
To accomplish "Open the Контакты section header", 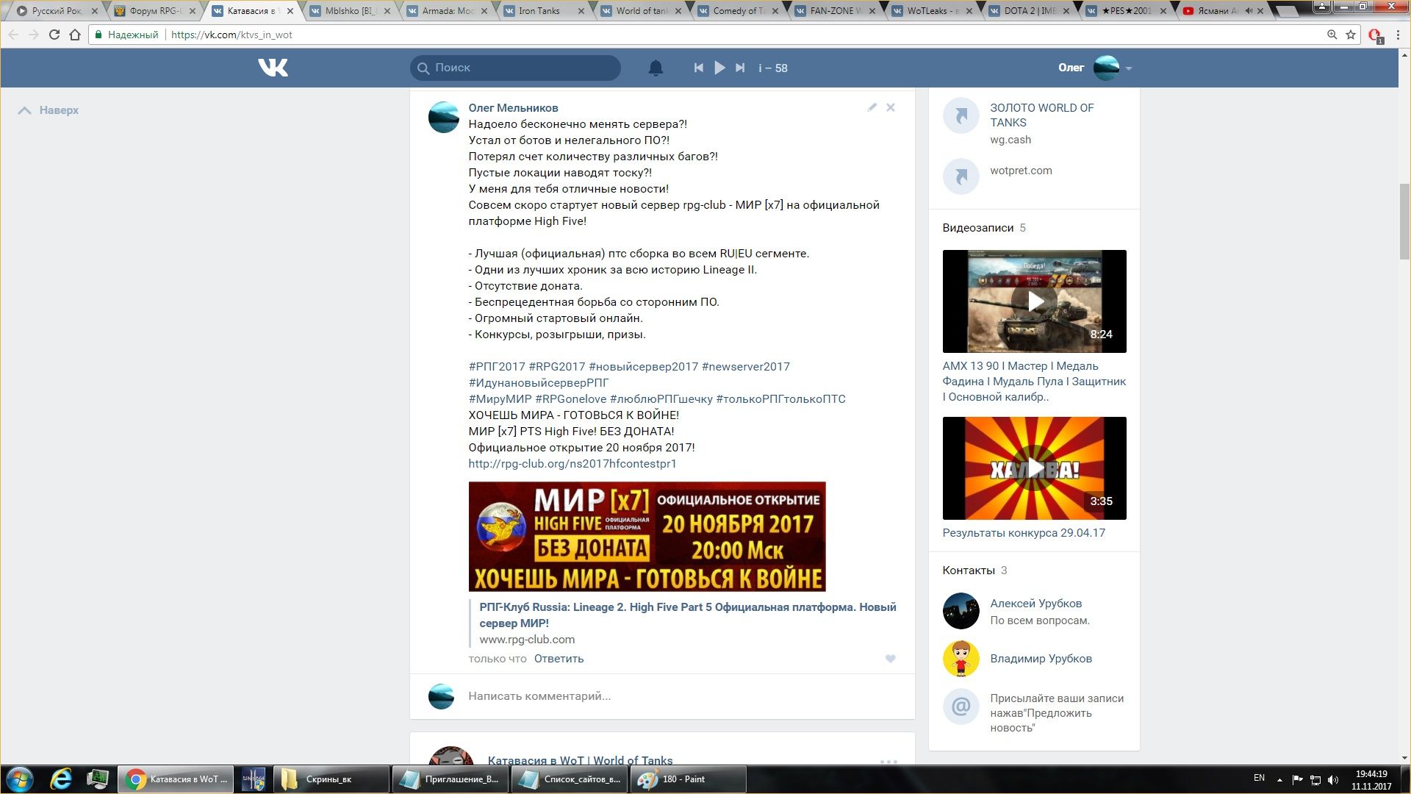I will [x=974, y=571].
